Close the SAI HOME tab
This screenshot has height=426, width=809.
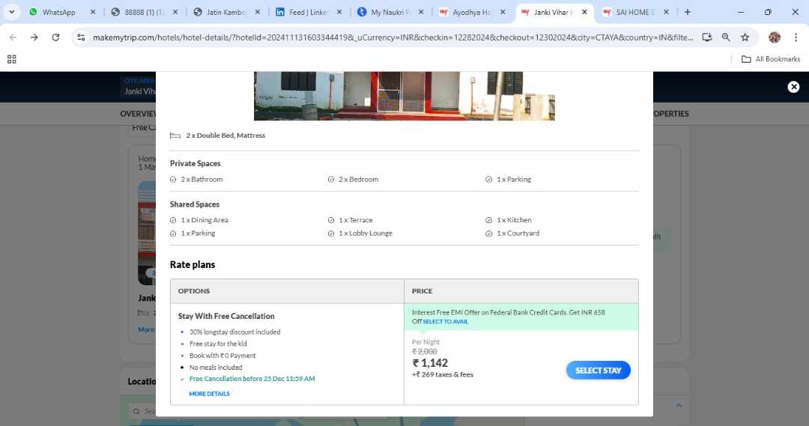(666, 12)
